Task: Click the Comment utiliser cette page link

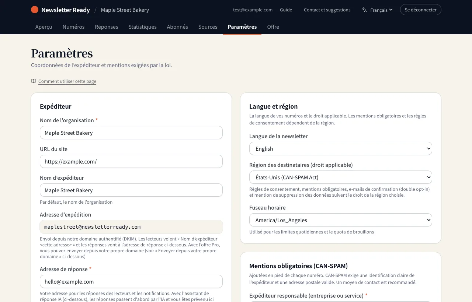Action: pyautogui.click(x=67, y=81)
